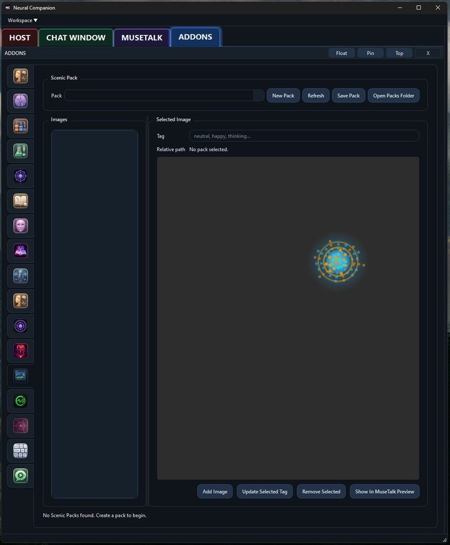Click the New Pack button
This screenshot has height=545, width=450.
pyautogui.click(x=283, y=96)
